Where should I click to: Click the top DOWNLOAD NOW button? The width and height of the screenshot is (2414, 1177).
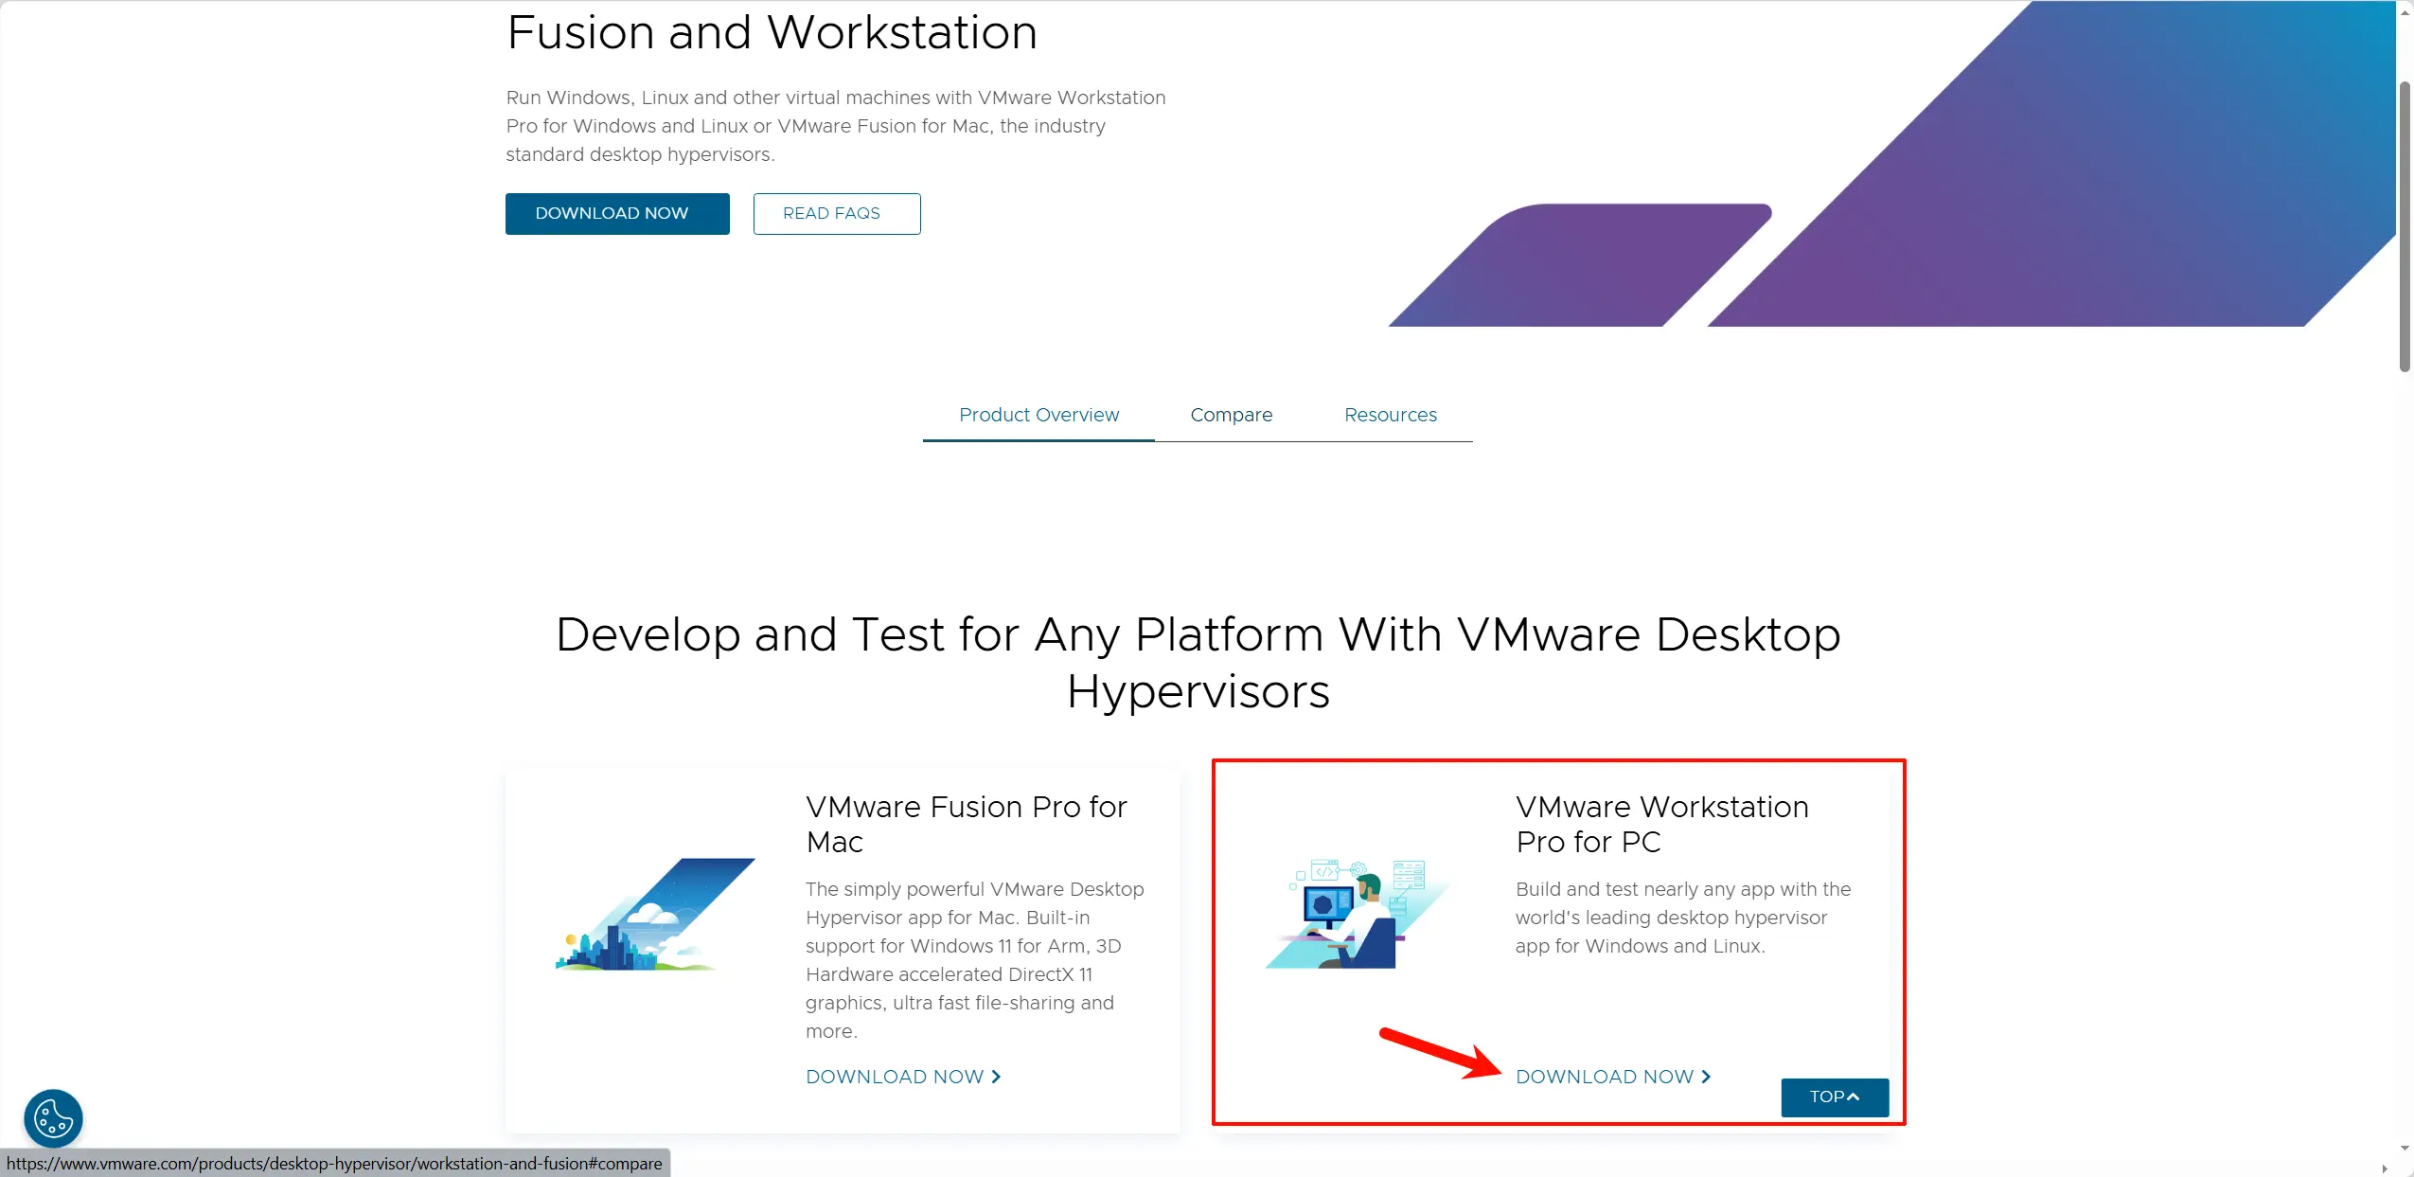[x=616, y=213]
